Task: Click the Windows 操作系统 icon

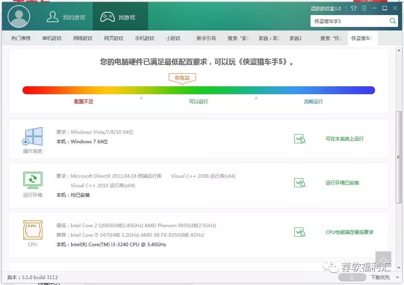Action: click(32, 137)
